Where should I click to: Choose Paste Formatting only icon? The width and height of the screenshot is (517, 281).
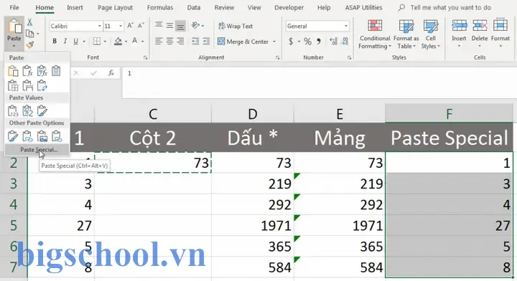tap(13, 136)
